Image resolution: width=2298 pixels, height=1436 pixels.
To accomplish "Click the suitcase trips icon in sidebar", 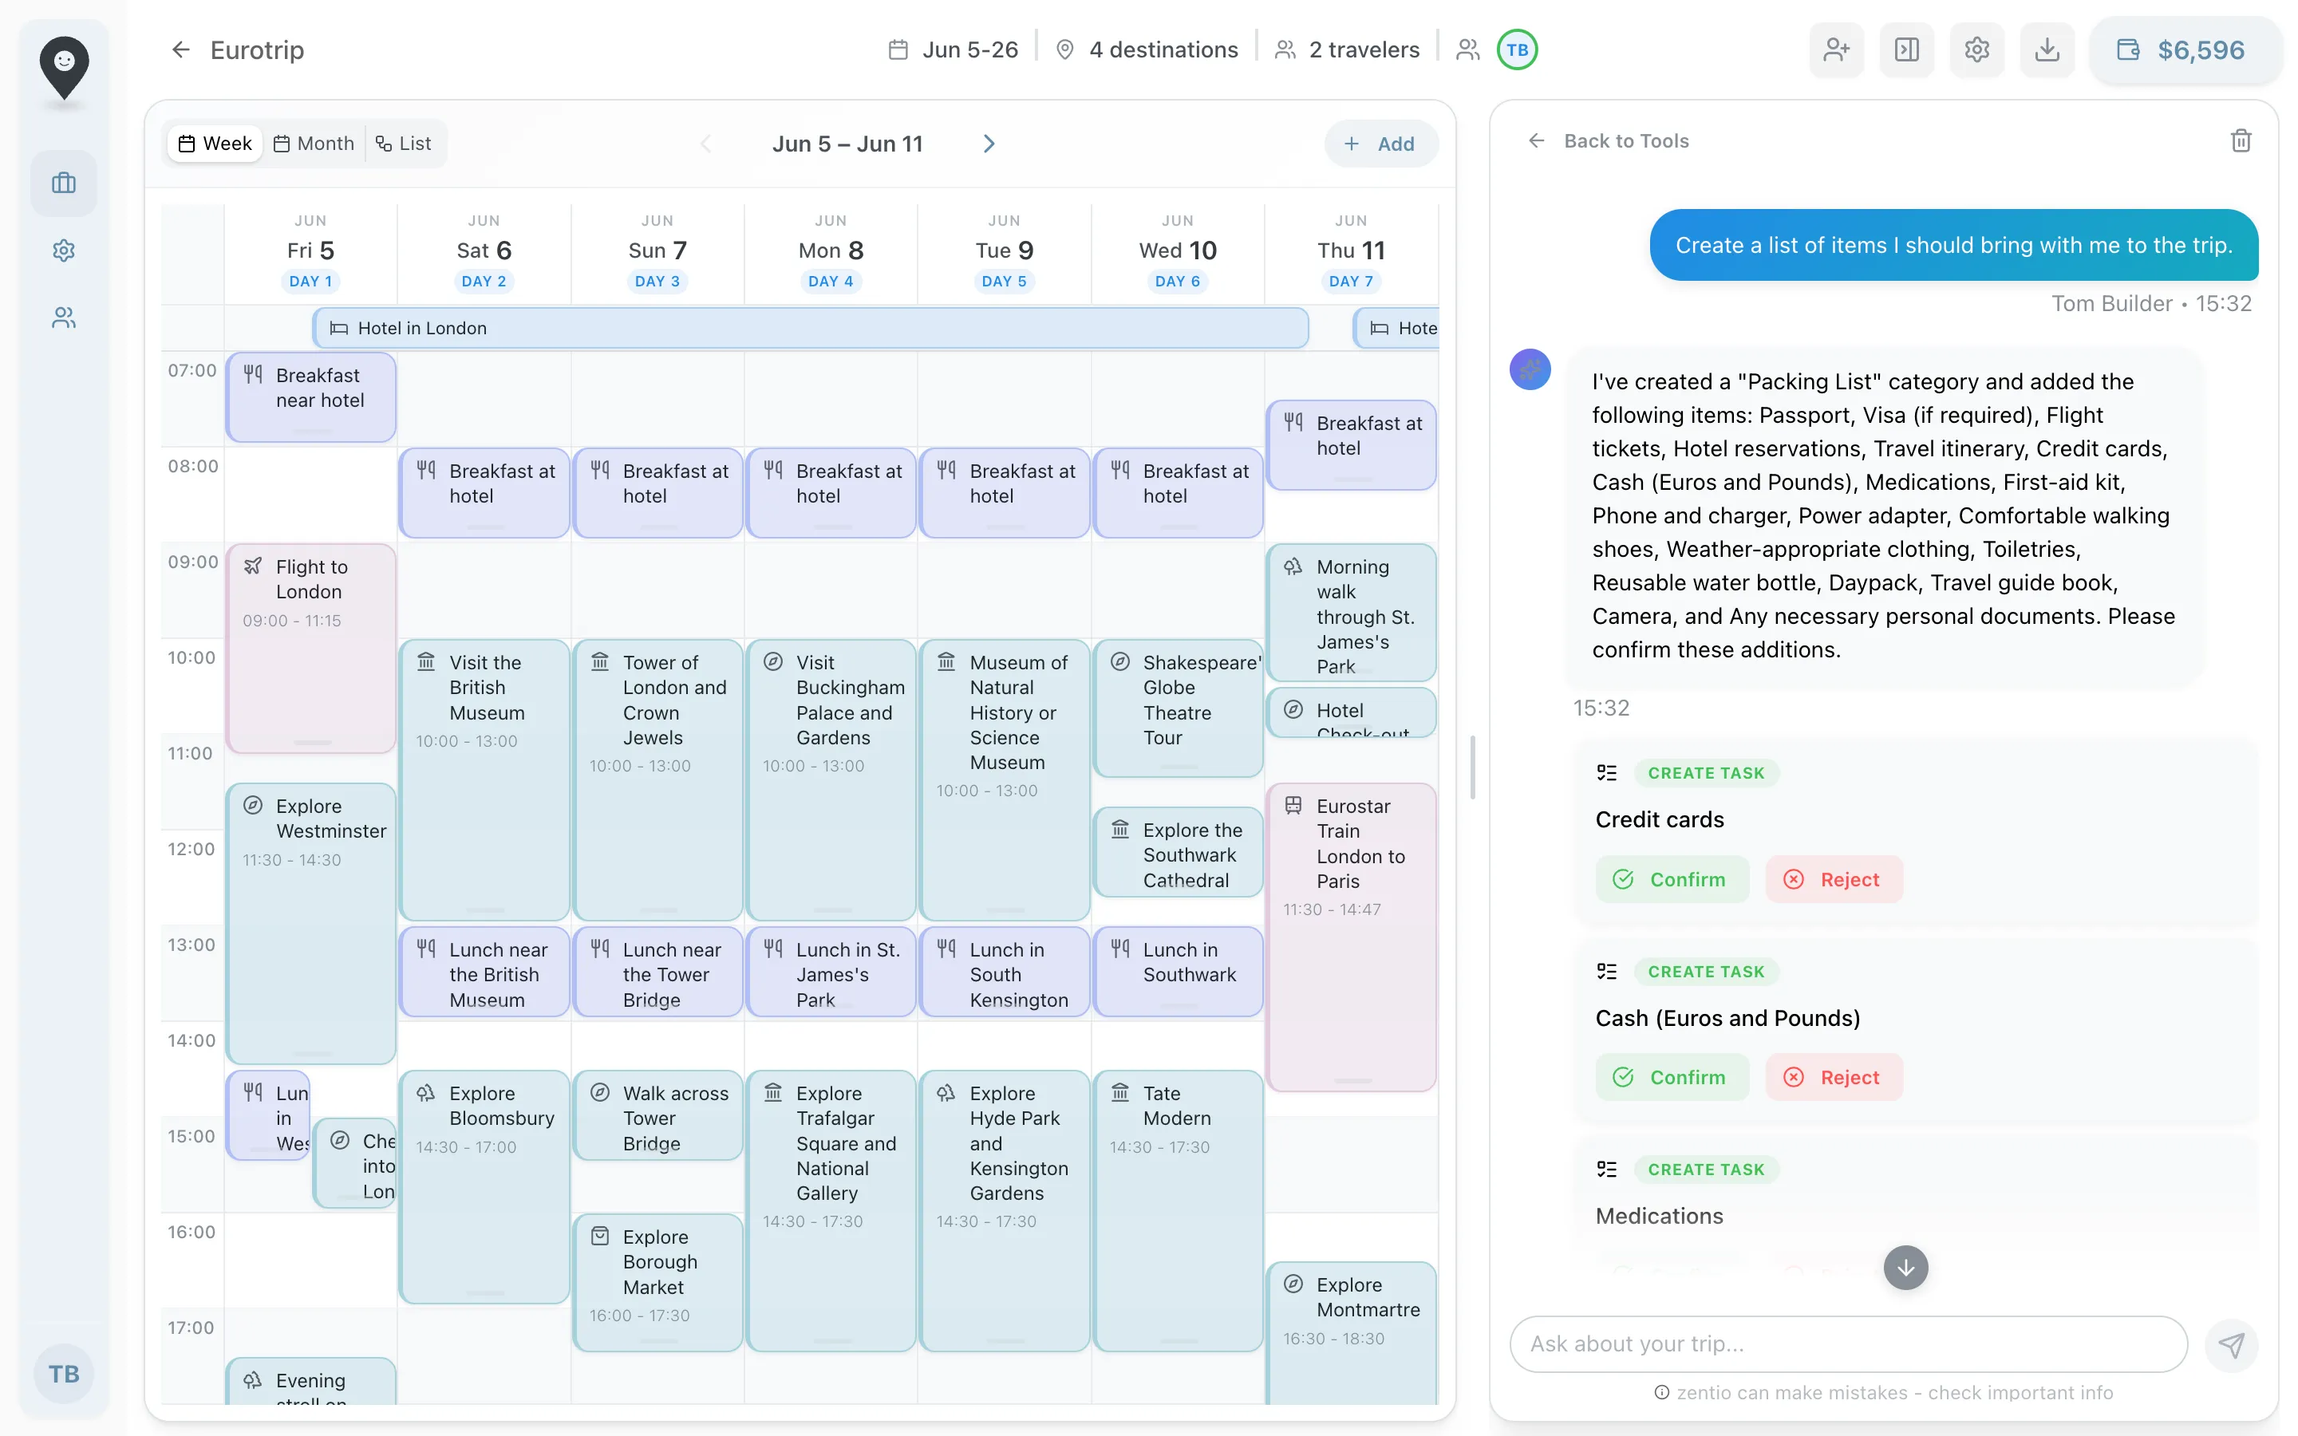I will pyautogui.click(x=64, y=183).
